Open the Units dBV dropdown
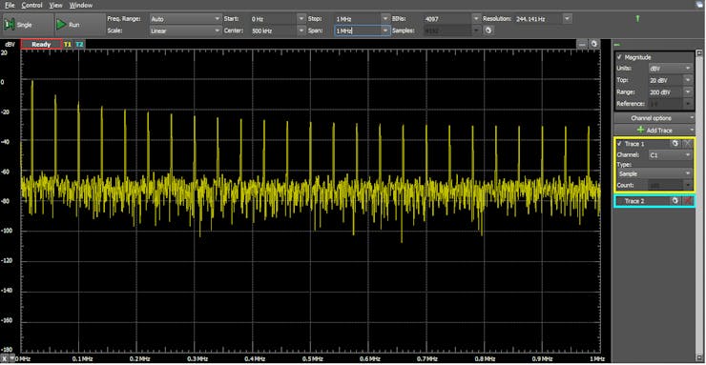This screenshot has width=706, height=365. coord(670,69)
